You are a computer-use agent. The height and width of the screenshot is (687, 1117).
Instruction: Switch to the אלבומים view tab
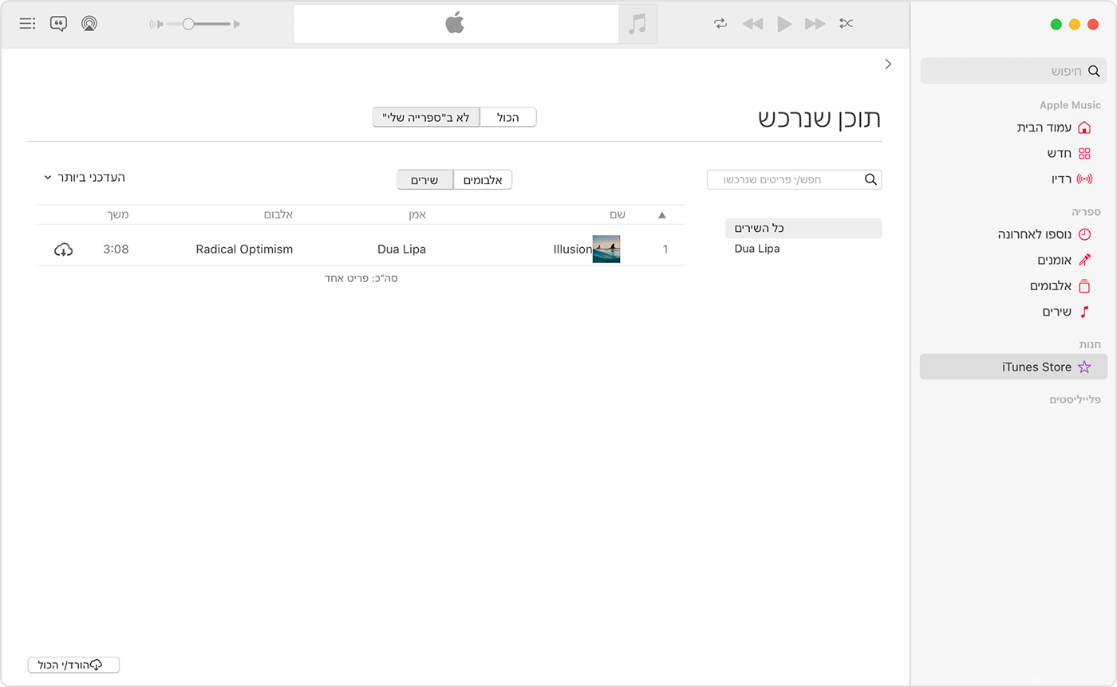[483, 180]
